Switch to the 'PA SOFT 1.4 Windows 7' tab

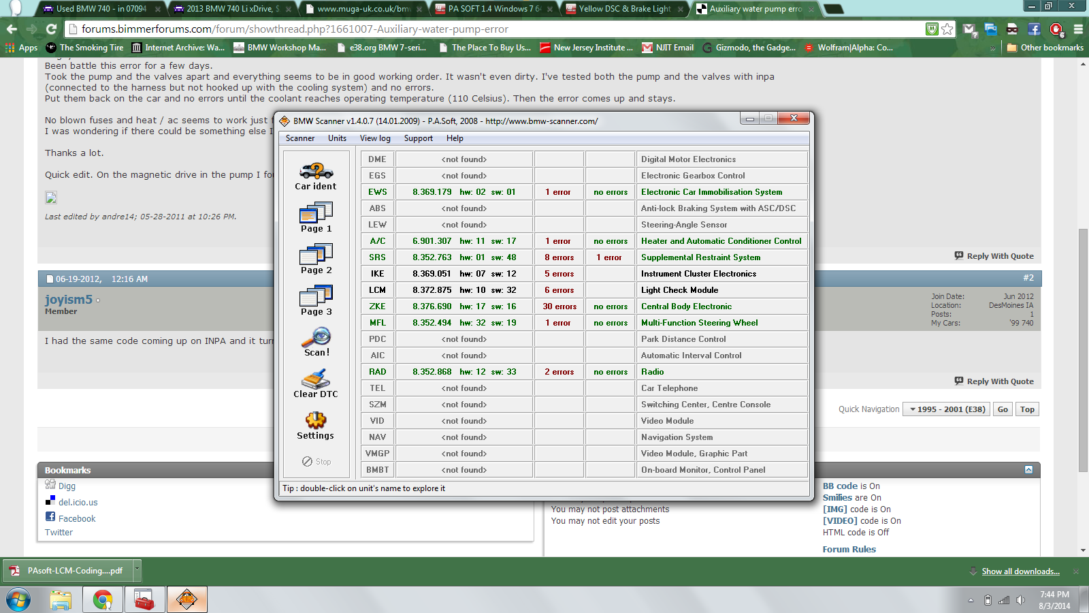pyautogui.click(x=493, y=9)
